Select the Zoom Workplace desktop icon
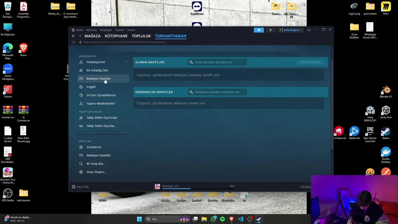Image resolution: width=398 pixels, height=224 pixels. pos(8,72)
